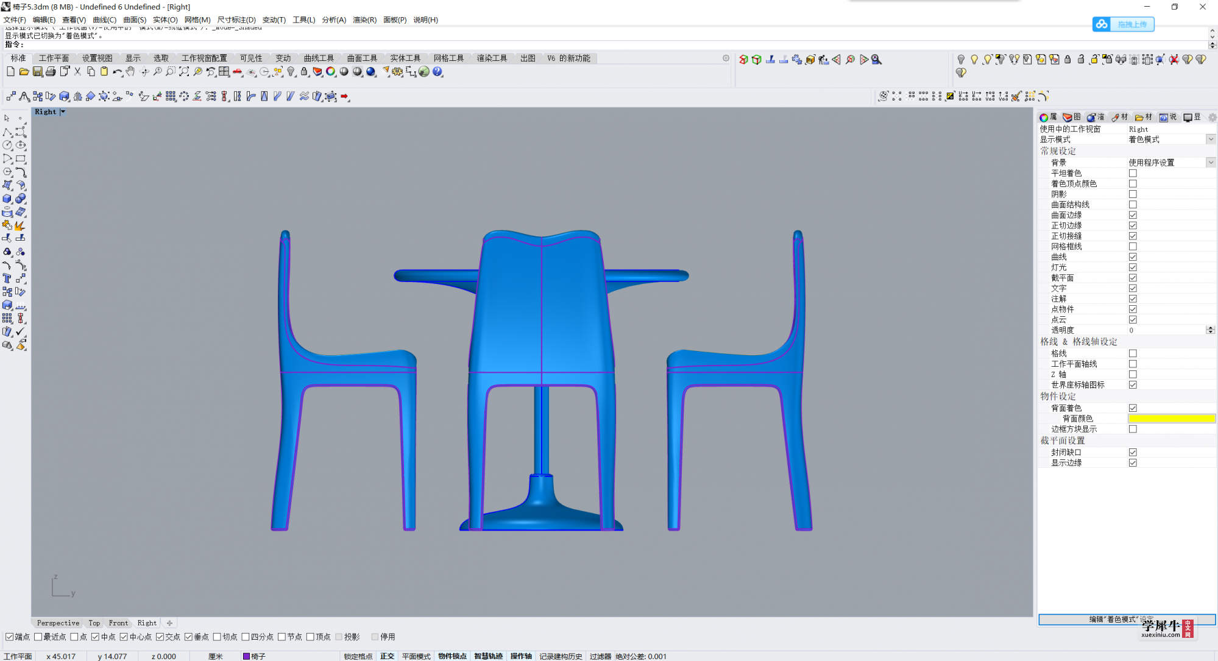
Task: Click the Save floppy disk icon
Action: coord(37,72)
